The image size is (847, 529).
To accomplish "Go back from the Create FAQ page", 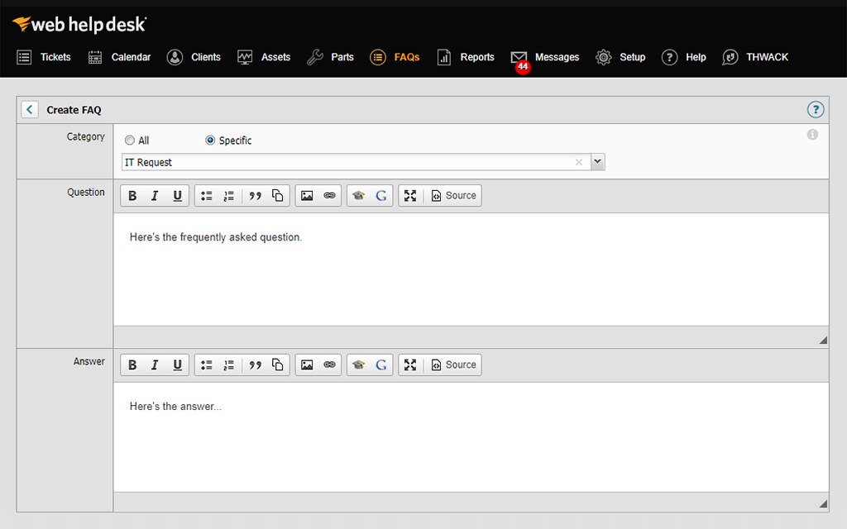I will [29, 109].
